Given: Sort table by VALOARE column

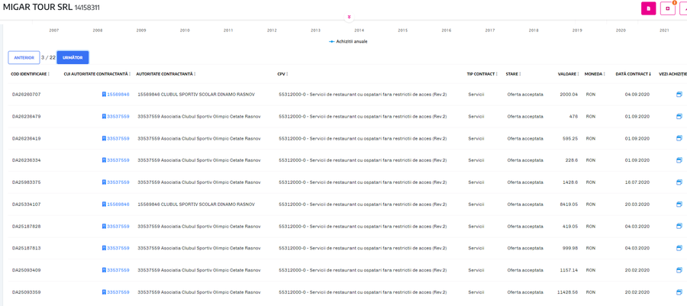Looking at the screenshot, I should click(x=568, y=74).
